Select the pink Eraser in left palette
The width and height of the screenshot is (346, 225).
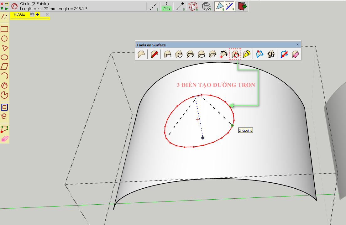pos(4,139)
